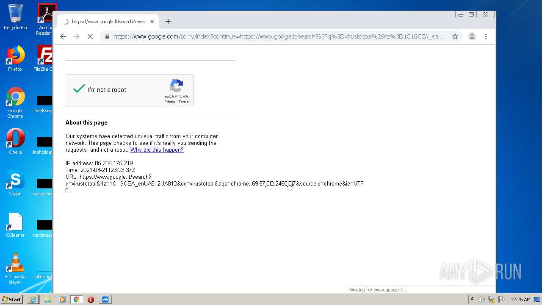Bookmark this page with the star icon
Viewport: 542px width, 305px height.
(x=455, y=36)
